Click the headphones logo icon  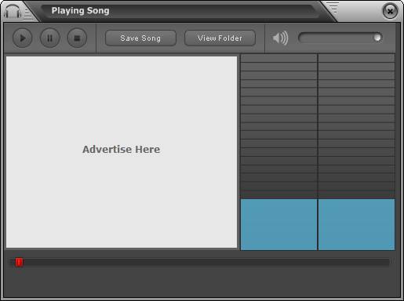(13, 12)
